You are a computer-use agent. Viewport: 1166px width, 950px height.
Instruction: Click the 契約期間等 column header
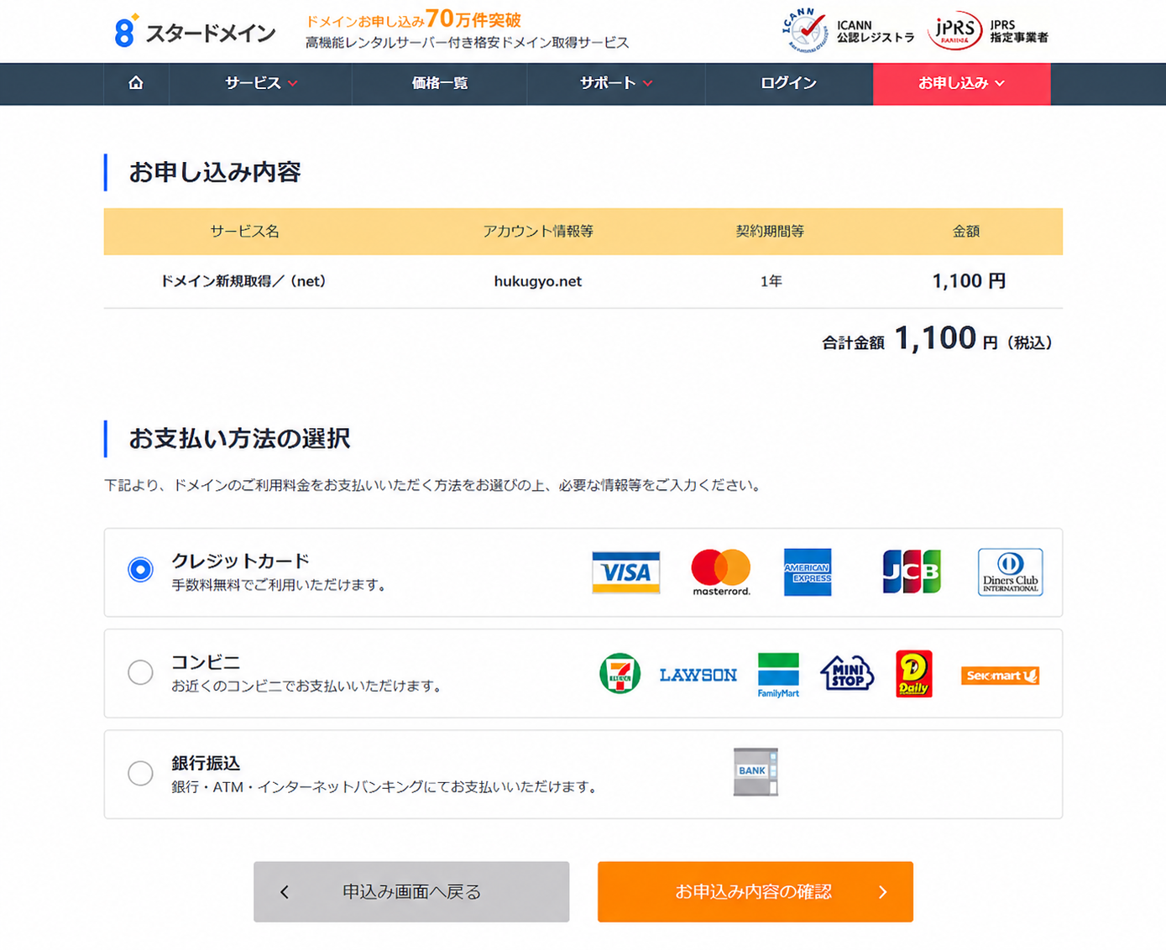pyautogui.click(x=770, y=231)
